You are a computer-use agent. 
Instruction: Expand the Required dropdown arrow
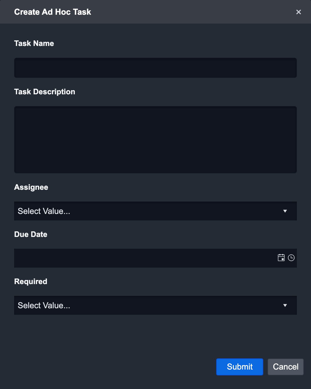pyautogui.click(x=285, y=305)
